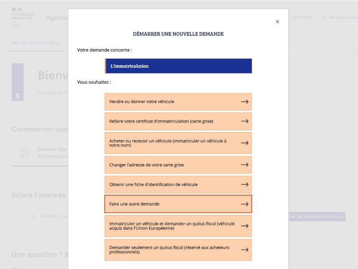Click arrow next to Refaire votre certificat d'immatriculation
Image resolution: width=358 pixels, height=269 pixels.
[x=245, y=121]
